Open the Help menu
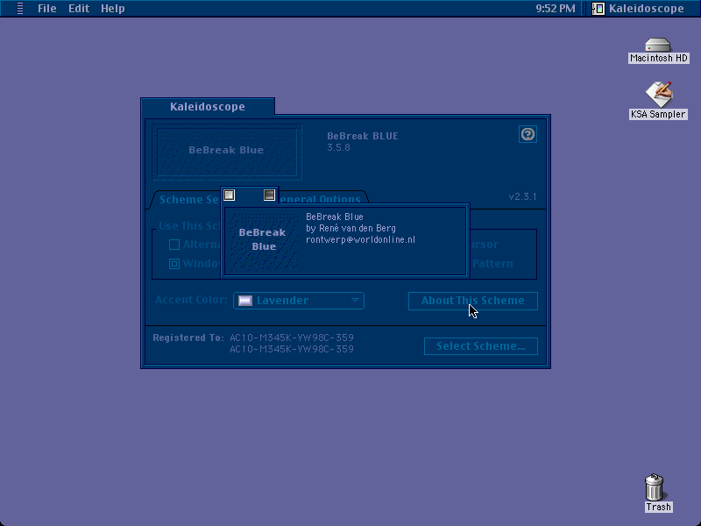Screen dimensions: 701x526 [113, 9]
